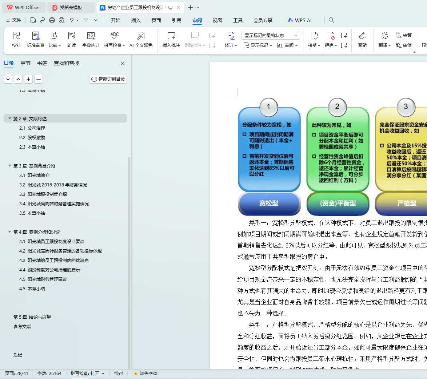Click the 插入批注 insert comment icon

click(171, 40)
